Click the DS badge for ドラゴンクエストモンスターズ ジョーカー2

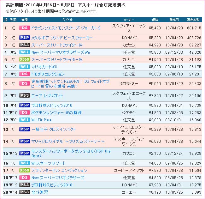[25, 28]
